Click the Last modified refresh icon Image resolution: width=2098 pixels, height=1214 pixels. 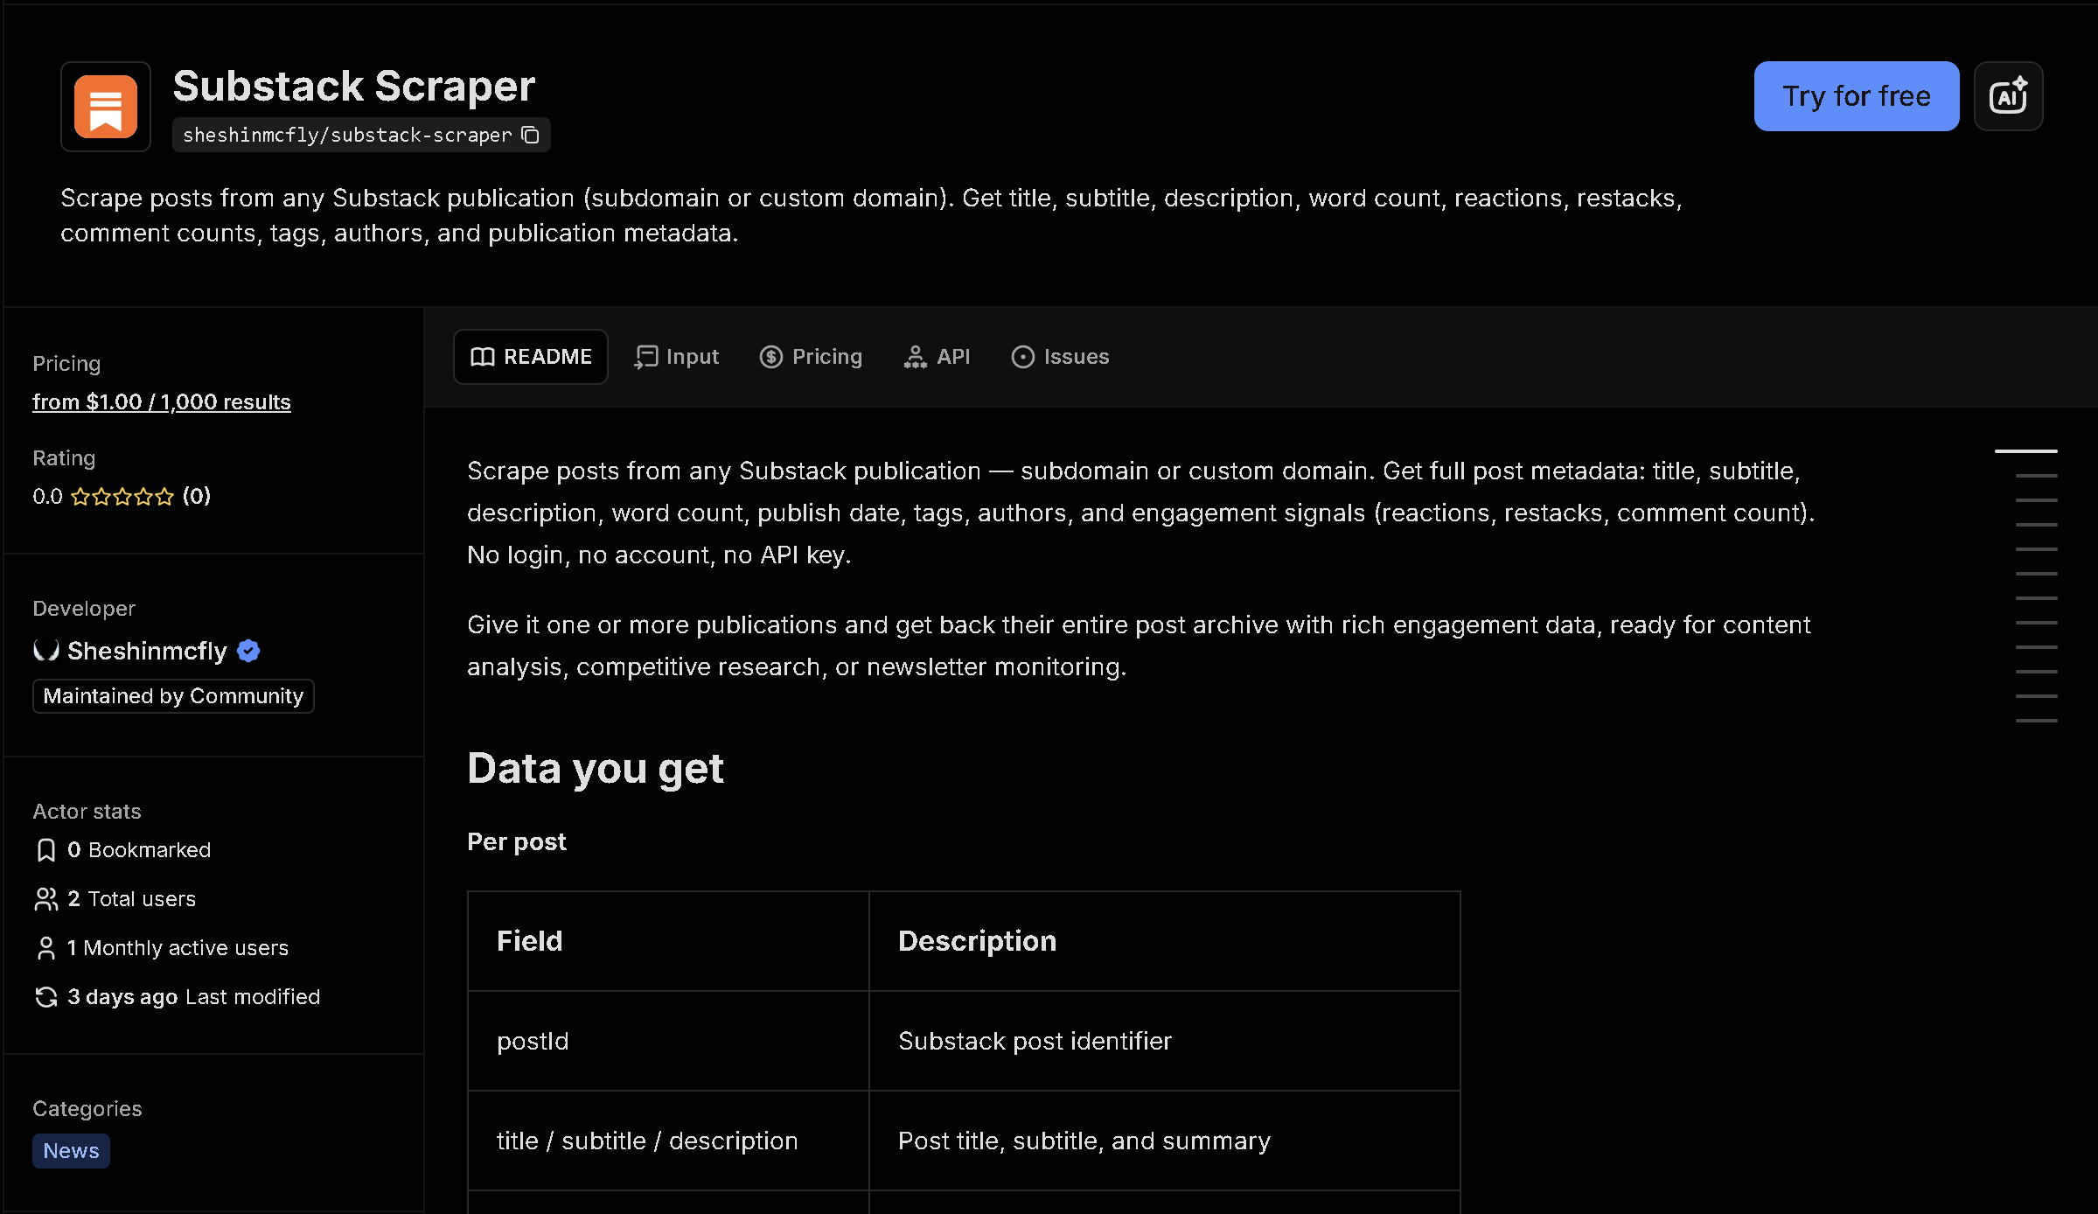46,997
